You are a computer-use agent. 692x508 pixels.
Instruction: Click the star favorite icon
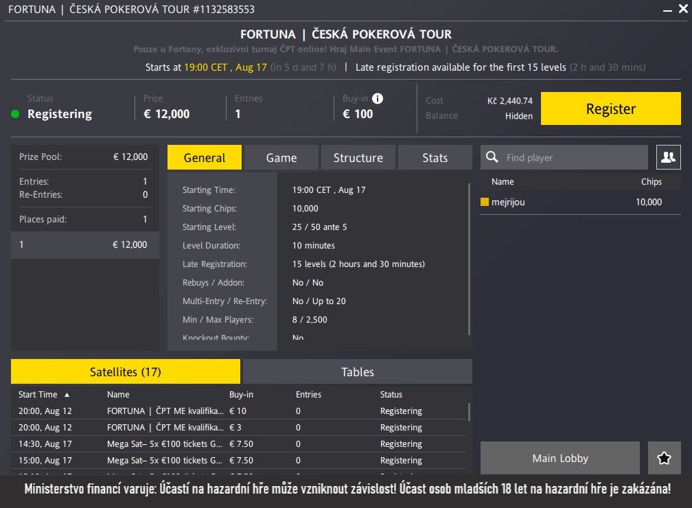click(664, 458)
